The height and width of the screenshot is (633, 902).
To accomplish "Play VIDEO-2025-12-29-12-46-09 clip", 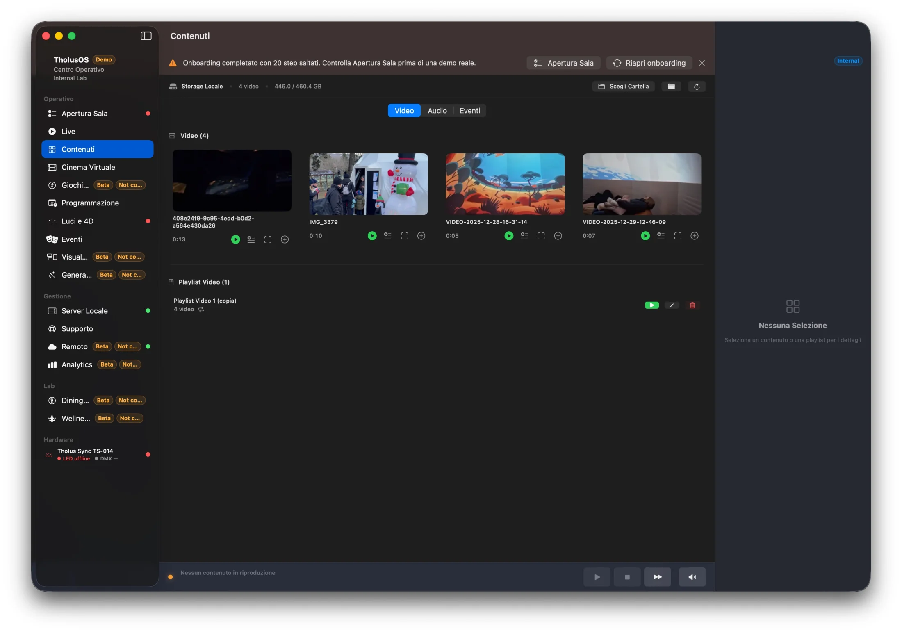I will 645,236.
